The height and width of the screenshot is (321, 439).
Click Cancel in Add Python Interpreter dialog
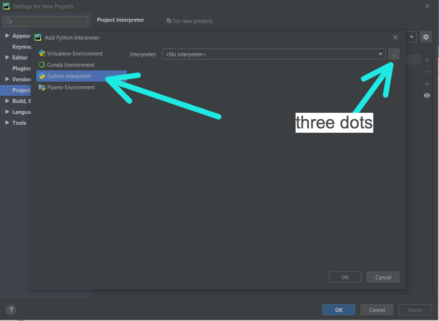(383, 277)
